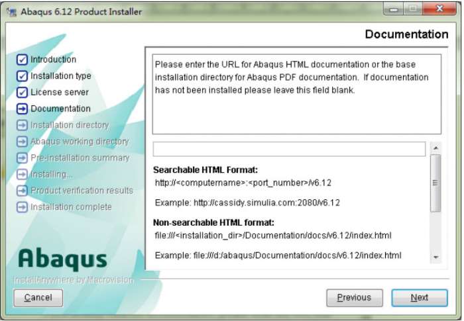Click the Installation type step checkmark icon

22,76
